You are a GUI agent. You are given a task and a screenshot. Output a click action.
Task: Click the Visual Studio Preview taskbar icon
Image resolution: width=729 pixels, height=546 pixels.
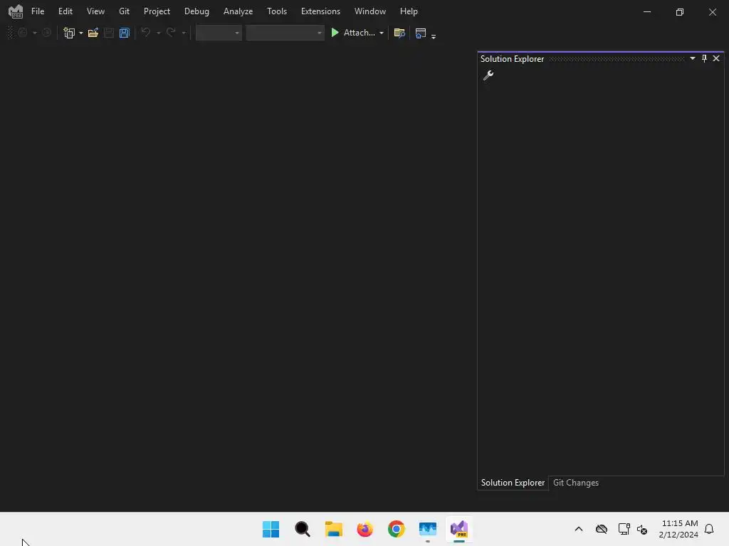[x=459, y=529]
